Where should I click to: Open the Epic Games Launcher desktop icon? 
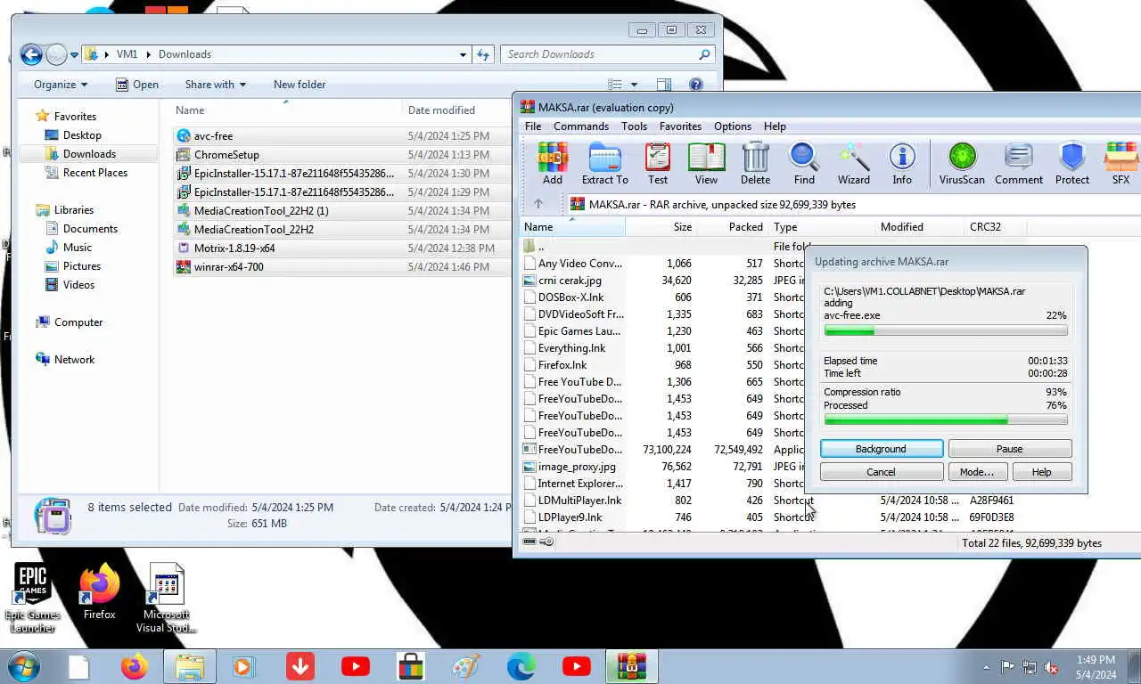[32, 598]
